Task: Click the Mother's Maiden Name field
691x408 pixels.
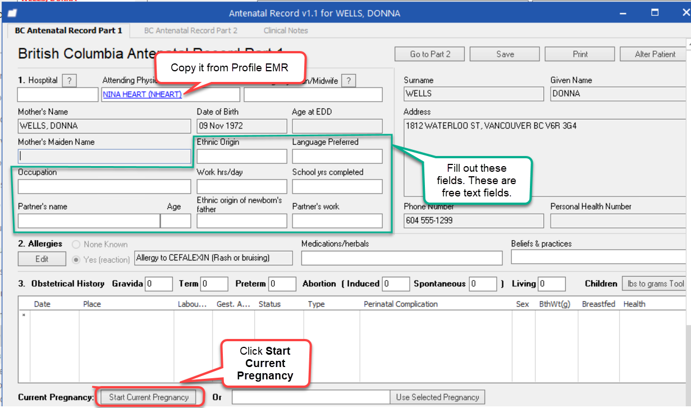Action: pyautogui.click(x=104, y=156)
